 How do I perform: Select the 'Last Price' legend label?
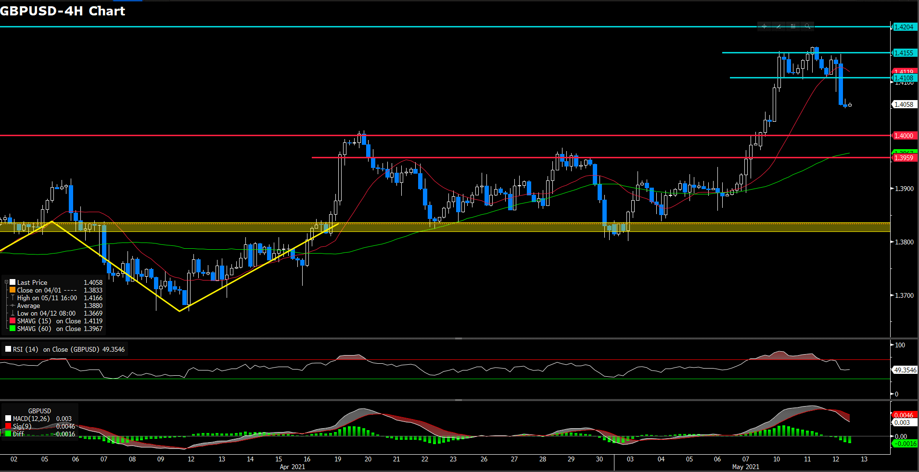[x=32, y=282]
